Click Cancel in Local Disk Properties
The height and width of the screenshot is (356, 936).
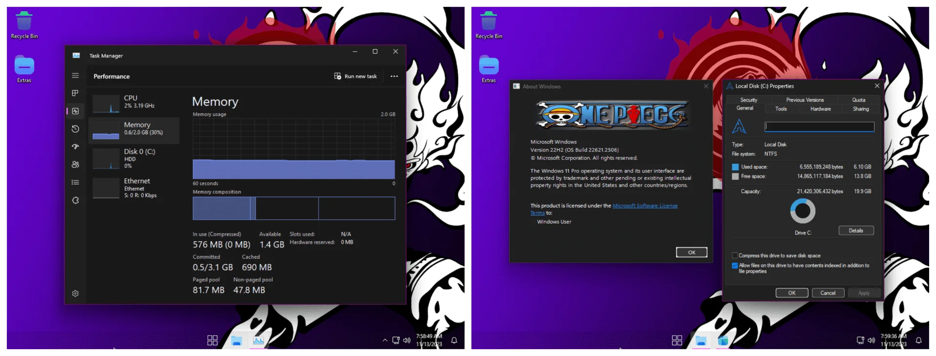pos(828,293)
